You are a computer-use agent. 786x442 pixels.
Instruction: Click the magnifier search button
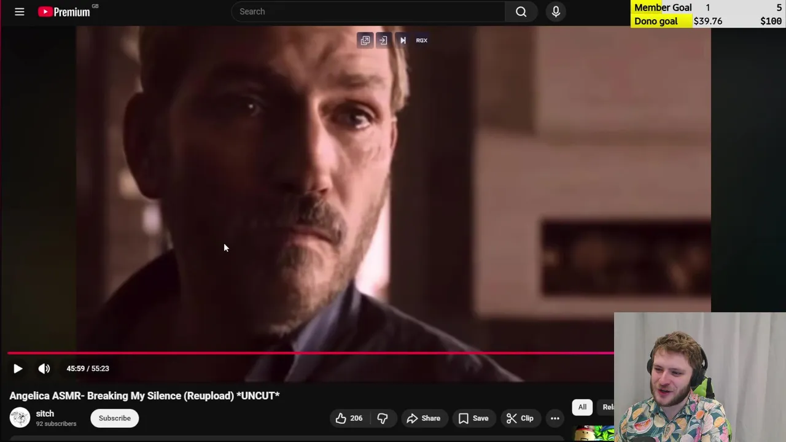click(521, 12)
